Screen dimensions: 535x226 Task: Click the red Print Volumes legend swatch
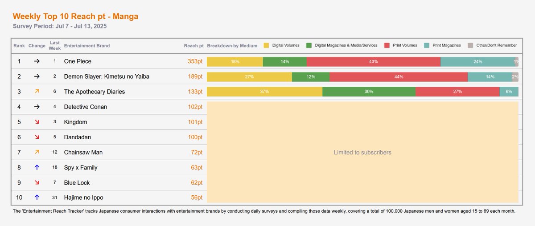pyautogui.click(x=387, y=45)
